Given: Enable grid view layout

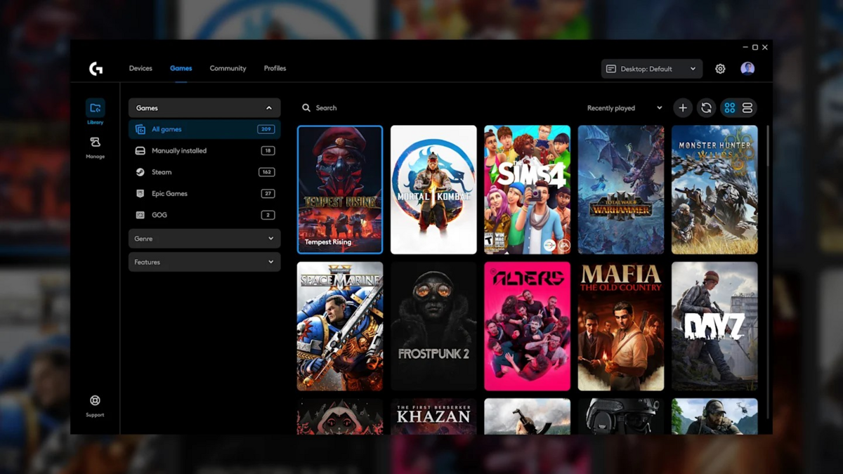Looking at the screenshot, I should (x=729, y=107).
